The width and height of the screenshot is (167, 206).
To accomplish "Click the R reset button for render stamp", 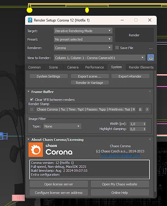I will pos(140,110).
